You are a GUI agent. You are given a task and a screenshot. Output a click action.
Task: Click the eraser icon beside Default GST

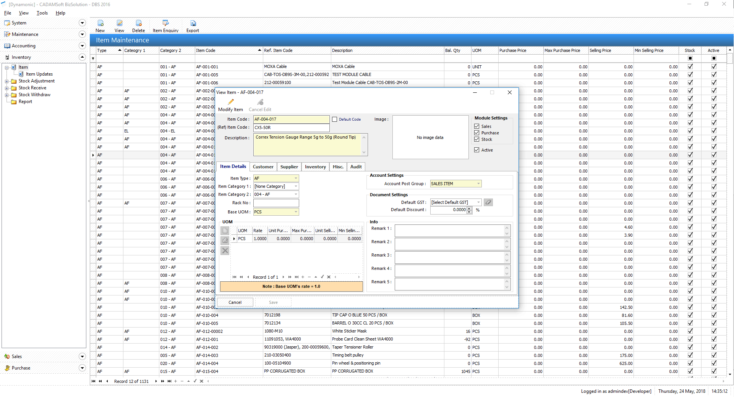tap(488, 202)
